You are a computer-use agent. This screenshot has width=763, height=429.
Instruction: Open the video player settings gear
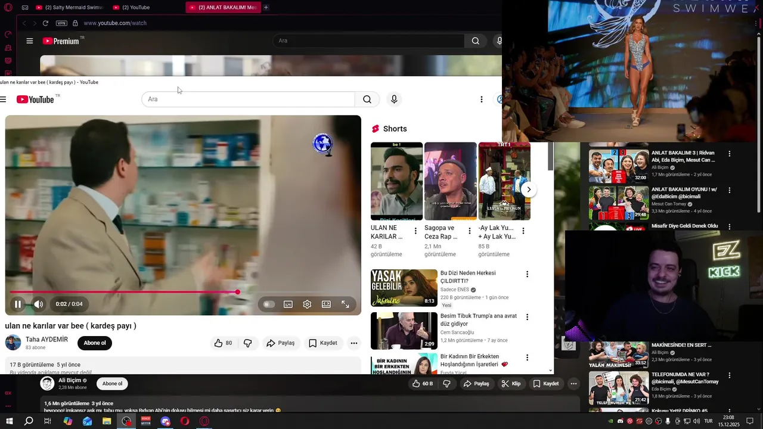tap(307, 304)
